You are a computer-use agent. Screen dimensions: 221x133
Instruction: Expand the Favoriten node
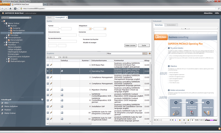[x=7, y=35]
